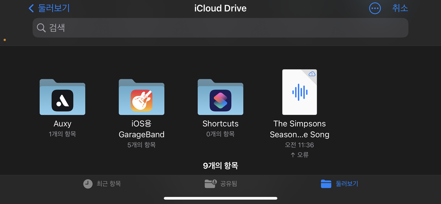Go back to 둘러보기
The width and height of the screenshot is (441, 204).
49,8
